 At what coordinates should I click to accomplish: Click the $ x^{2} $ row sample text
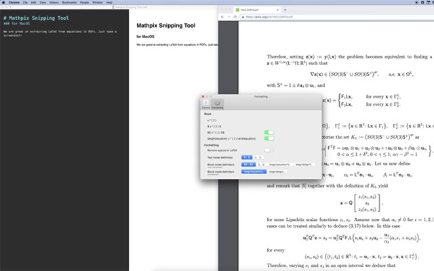click(214, 127)
